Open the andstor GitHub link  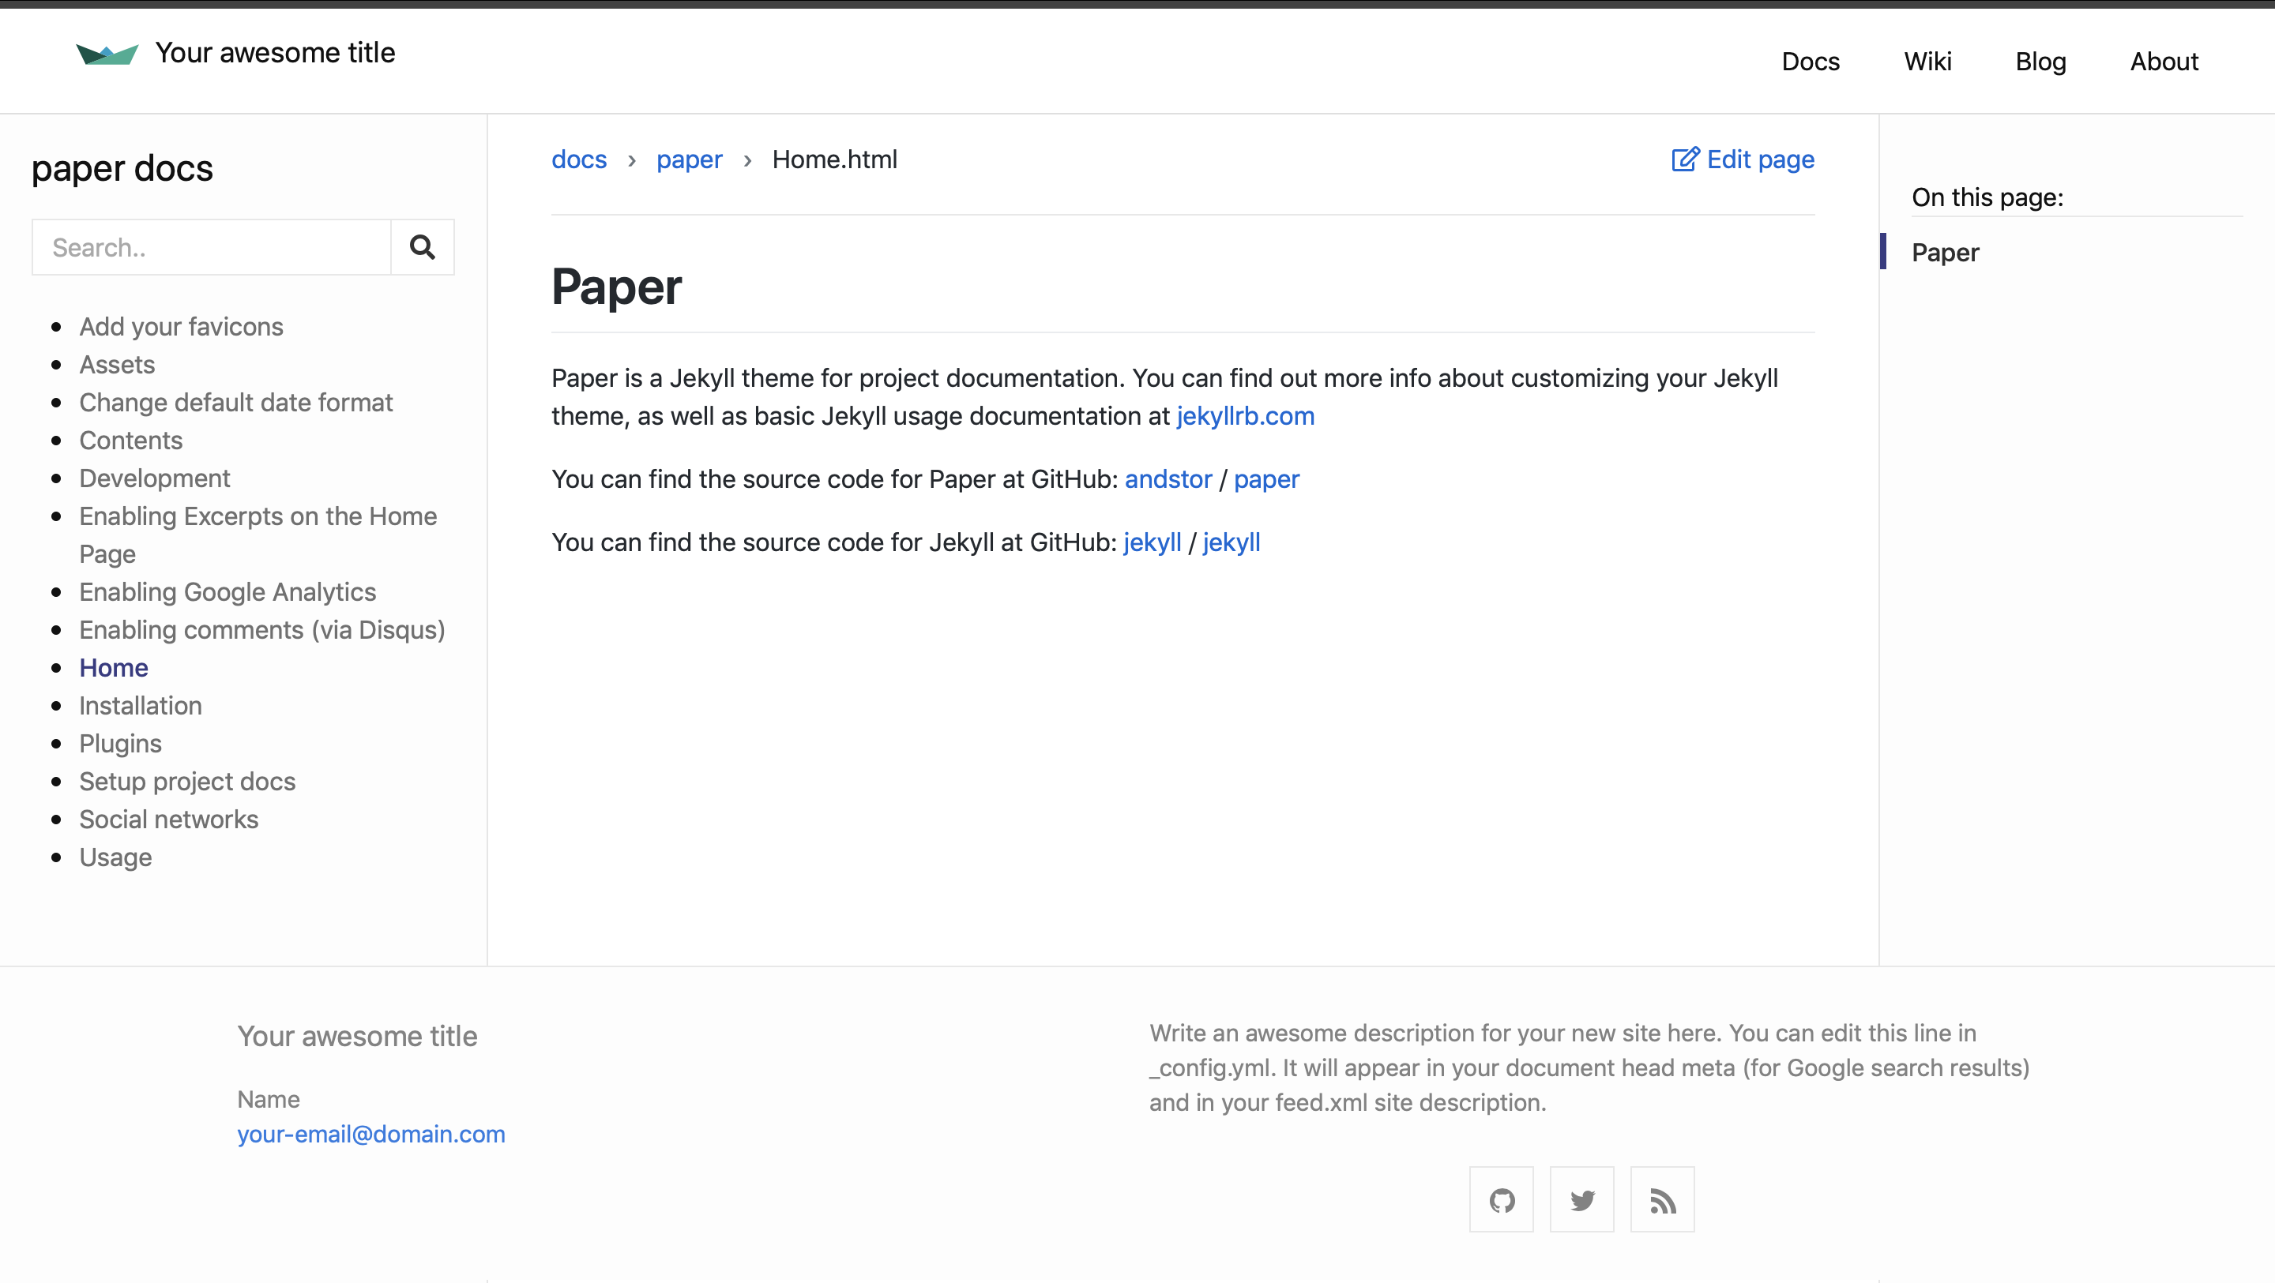tap(1168, 479)
